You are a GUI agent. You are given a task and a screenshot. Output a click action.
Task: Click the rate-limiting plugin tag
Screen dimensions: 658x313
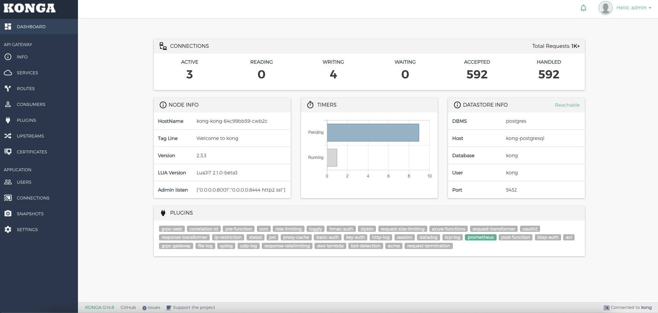(288, 229)
